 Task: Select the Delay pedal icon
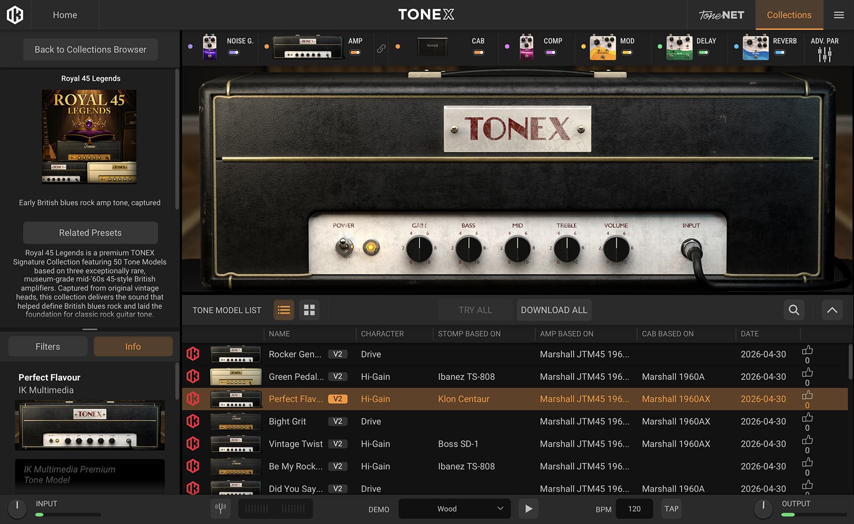point(679,47)
